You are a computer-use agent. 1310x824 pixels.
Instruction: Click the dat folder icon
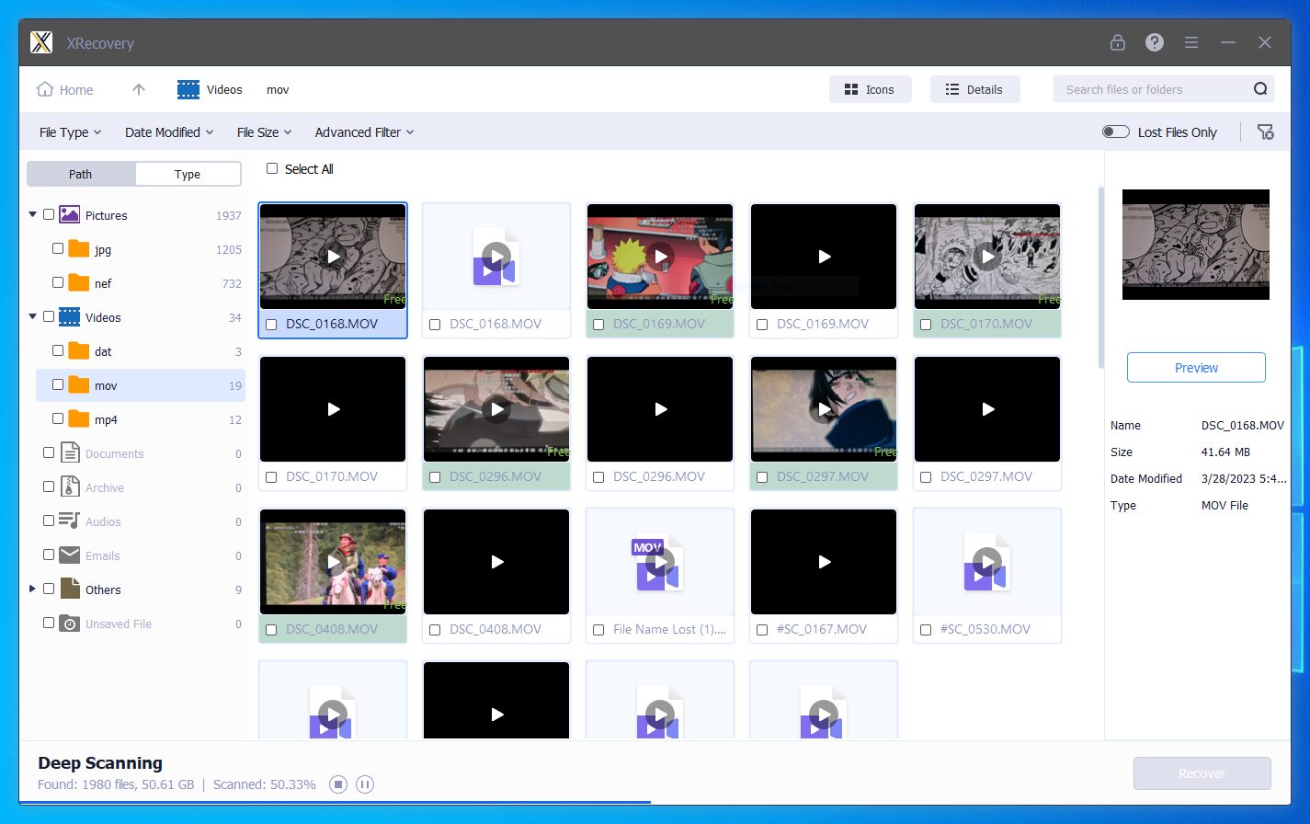[x=78, y=350]
